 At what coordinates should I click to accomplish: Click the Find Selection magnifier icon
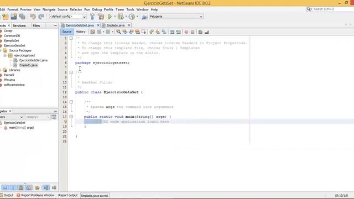(118, 32)
